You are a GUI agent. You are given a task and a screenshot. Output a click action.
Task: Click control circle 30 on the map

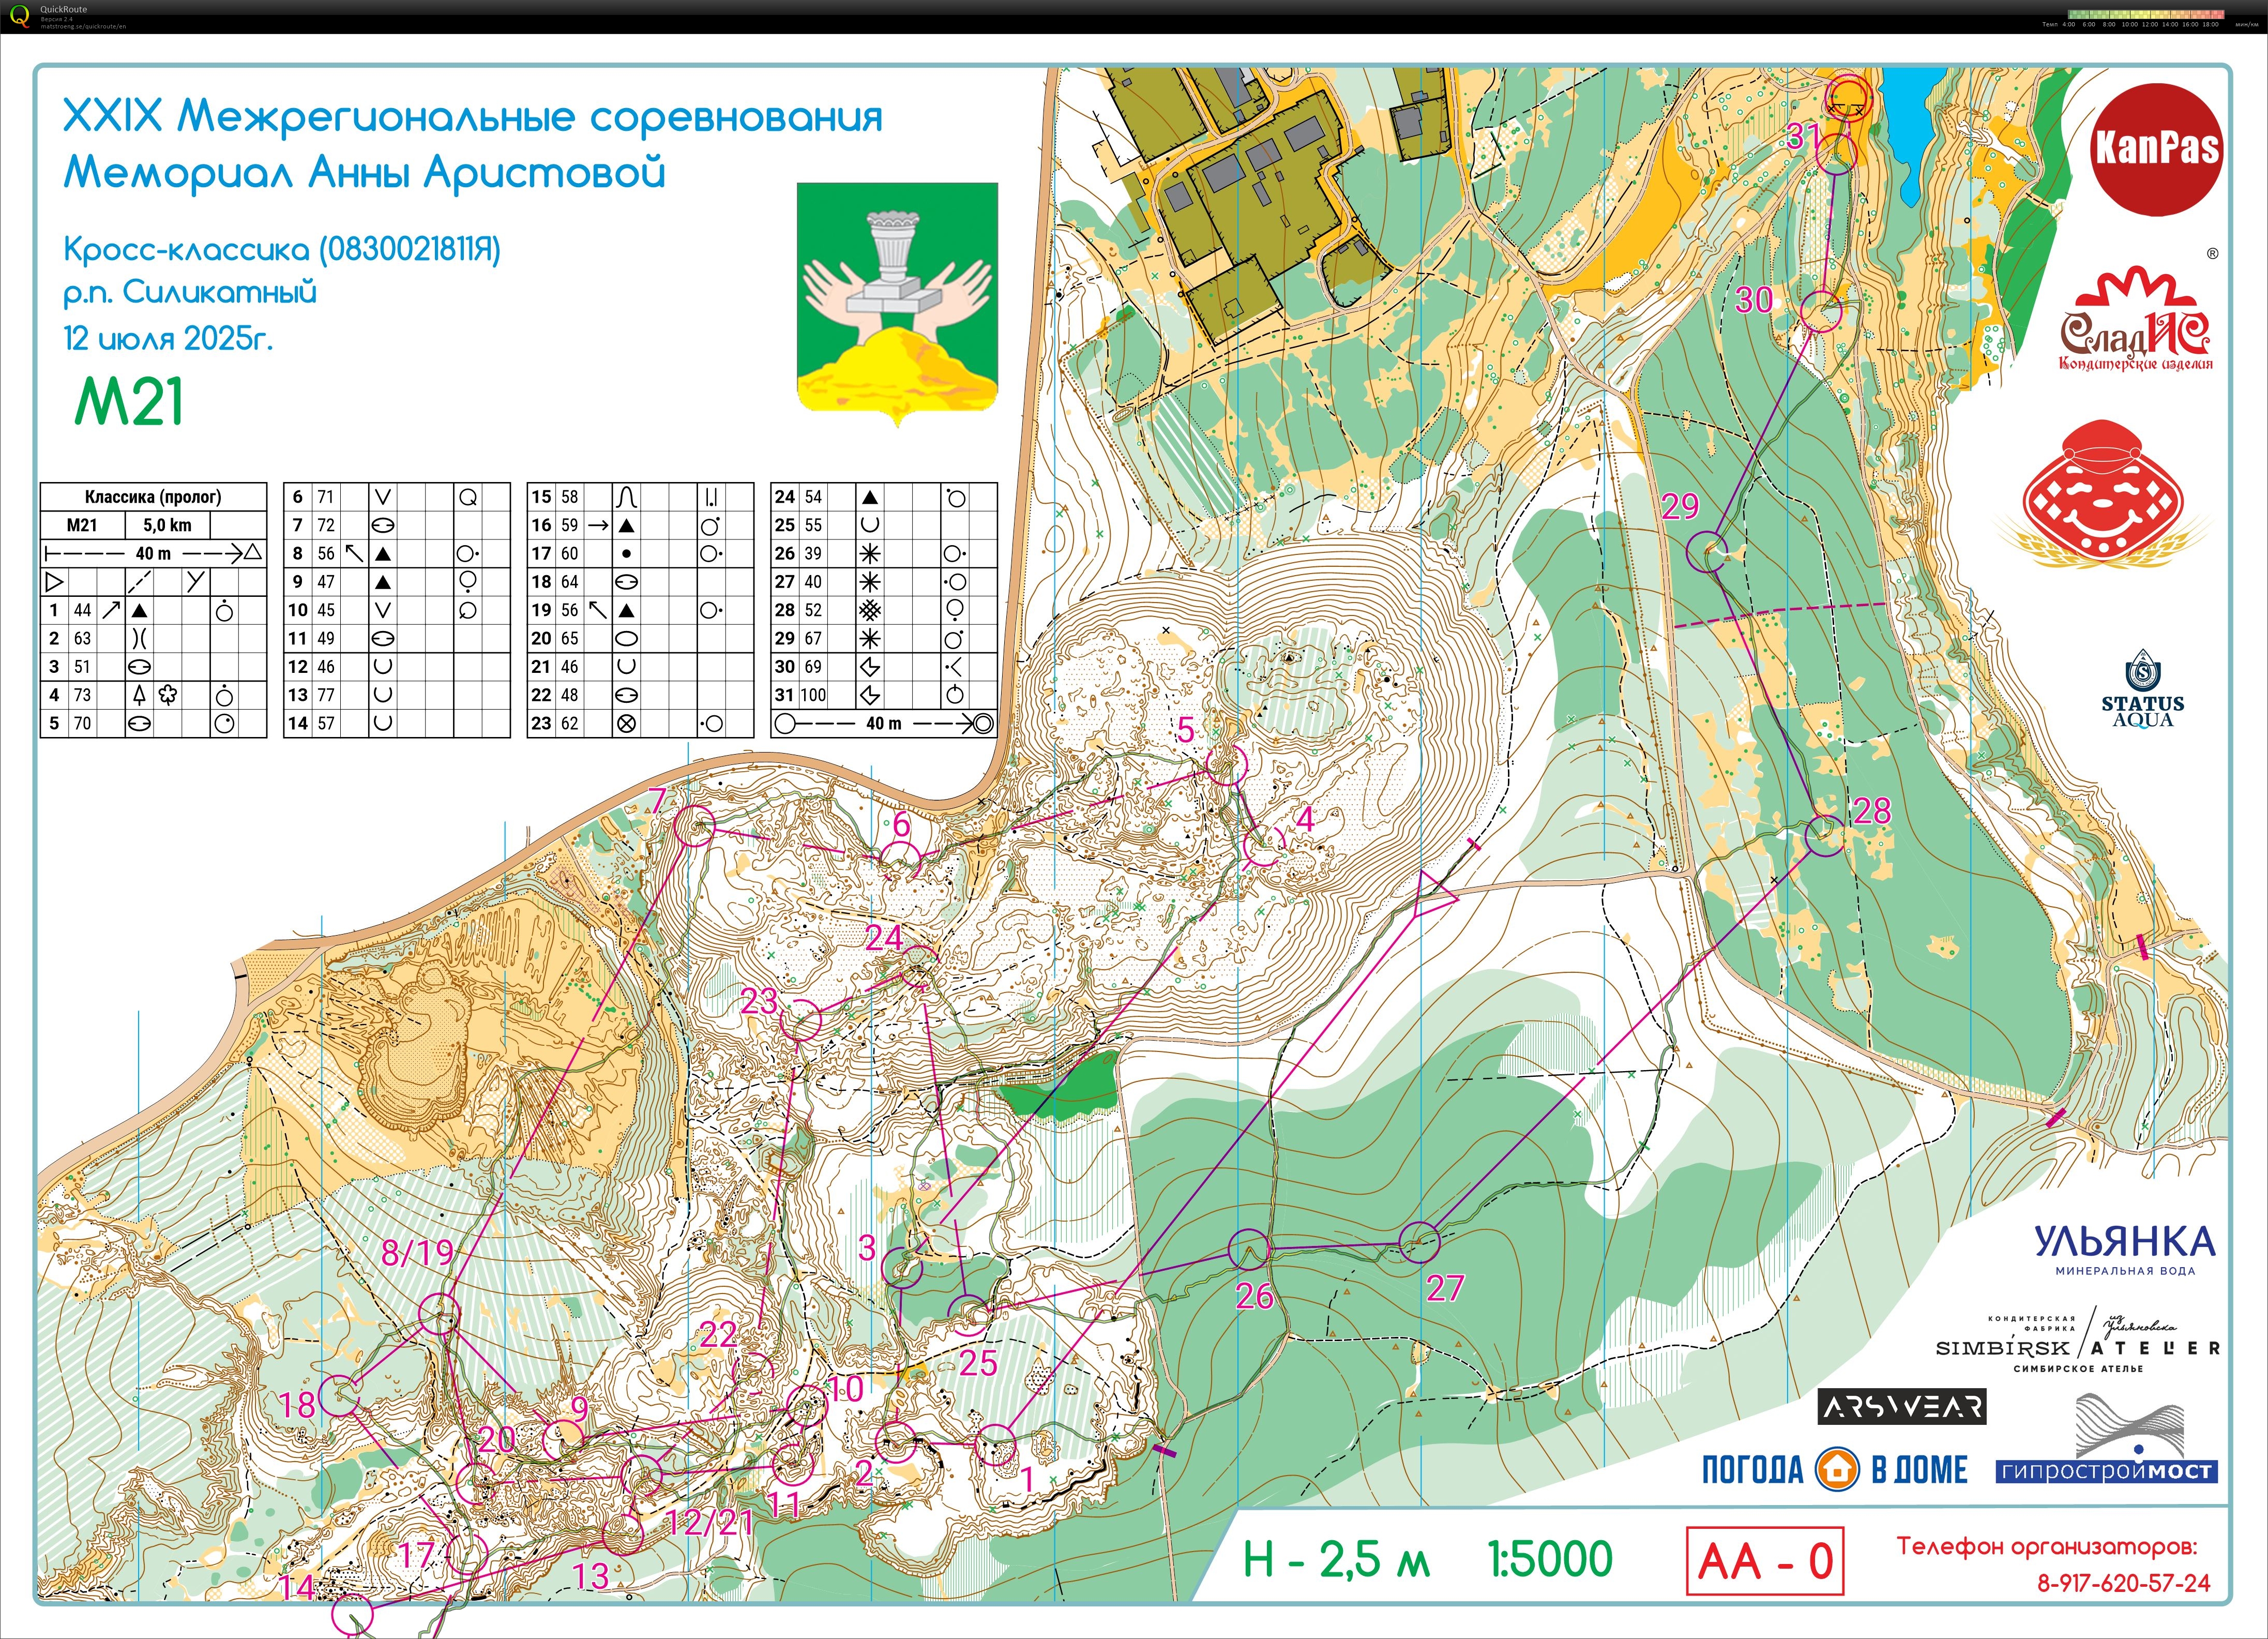(1821, 311)
